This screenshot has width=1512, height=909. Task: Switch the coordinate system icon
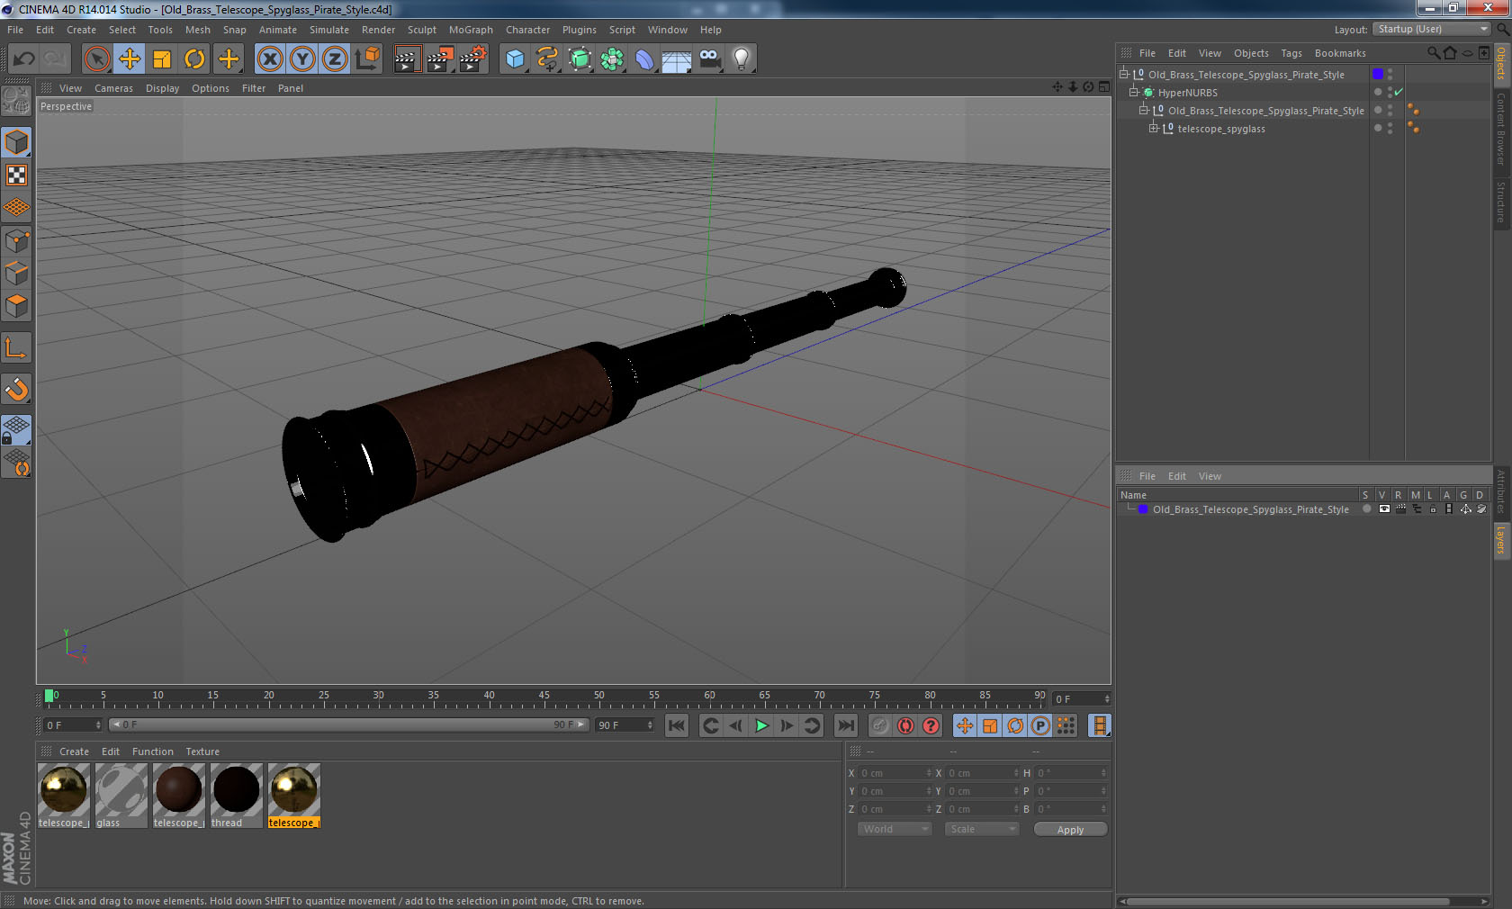click(367, 59)
